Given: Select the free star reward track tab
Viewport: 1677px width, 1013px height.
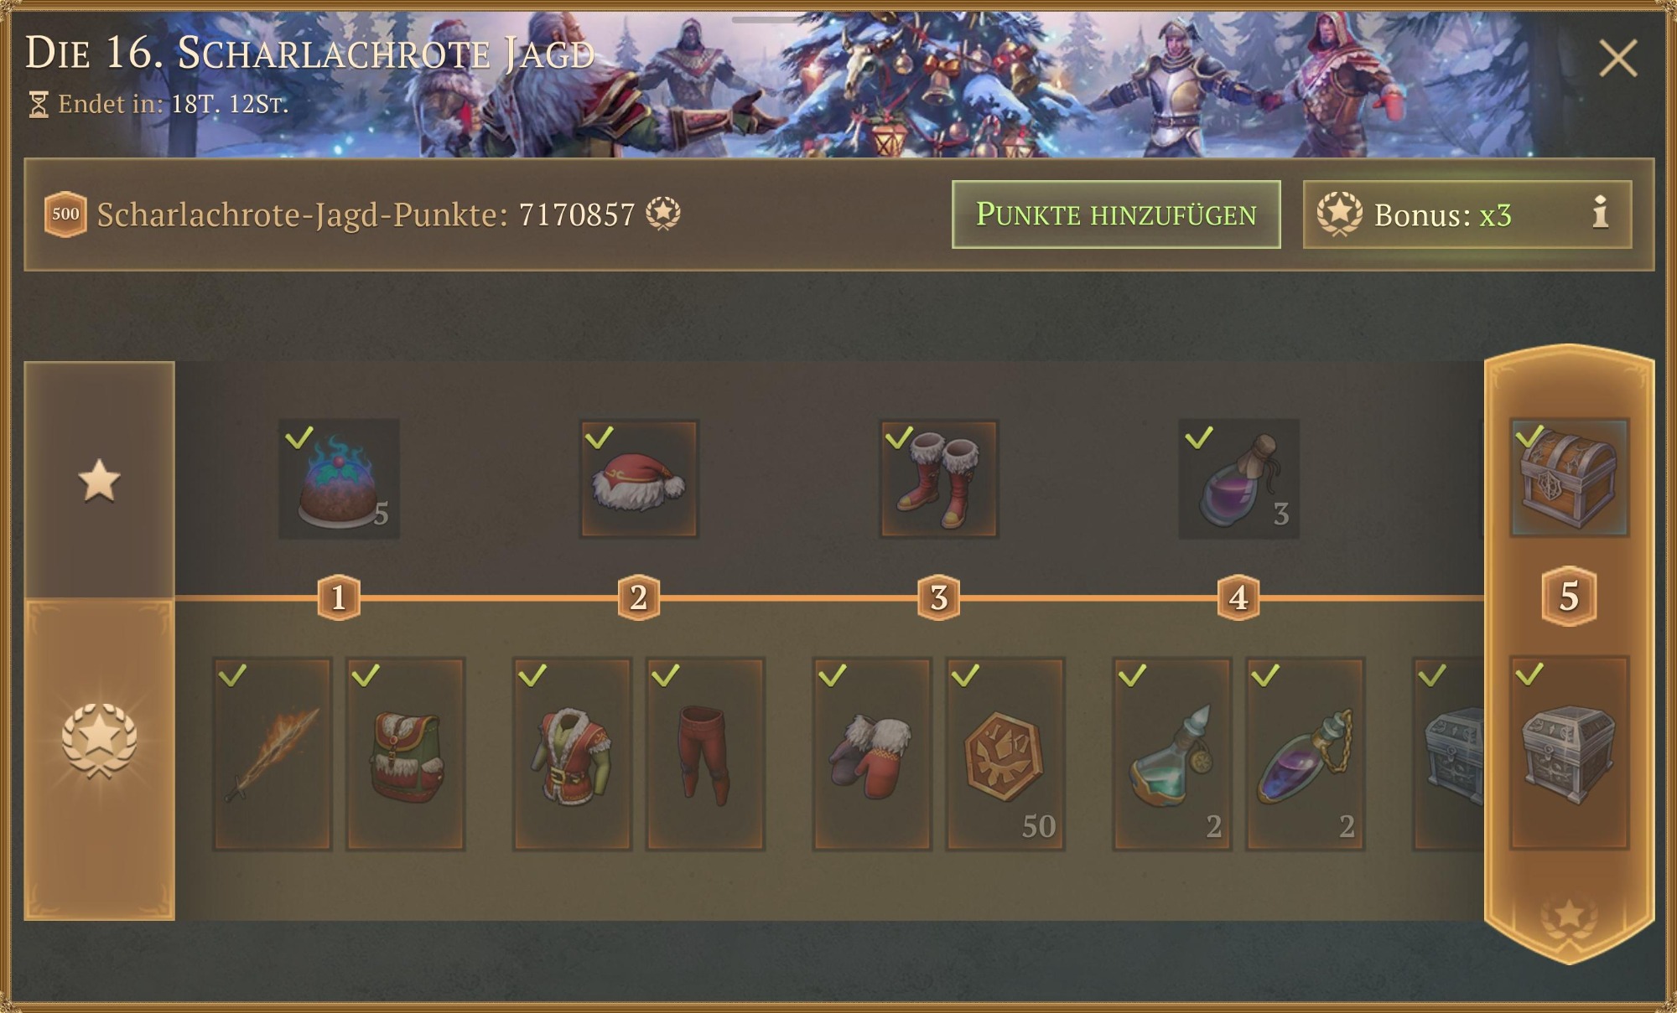Looking at the screenshot, I should pos(99,480).
